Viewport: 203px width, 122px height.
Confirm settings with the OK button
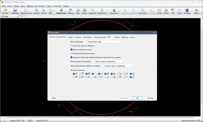[x=138, y=98]
